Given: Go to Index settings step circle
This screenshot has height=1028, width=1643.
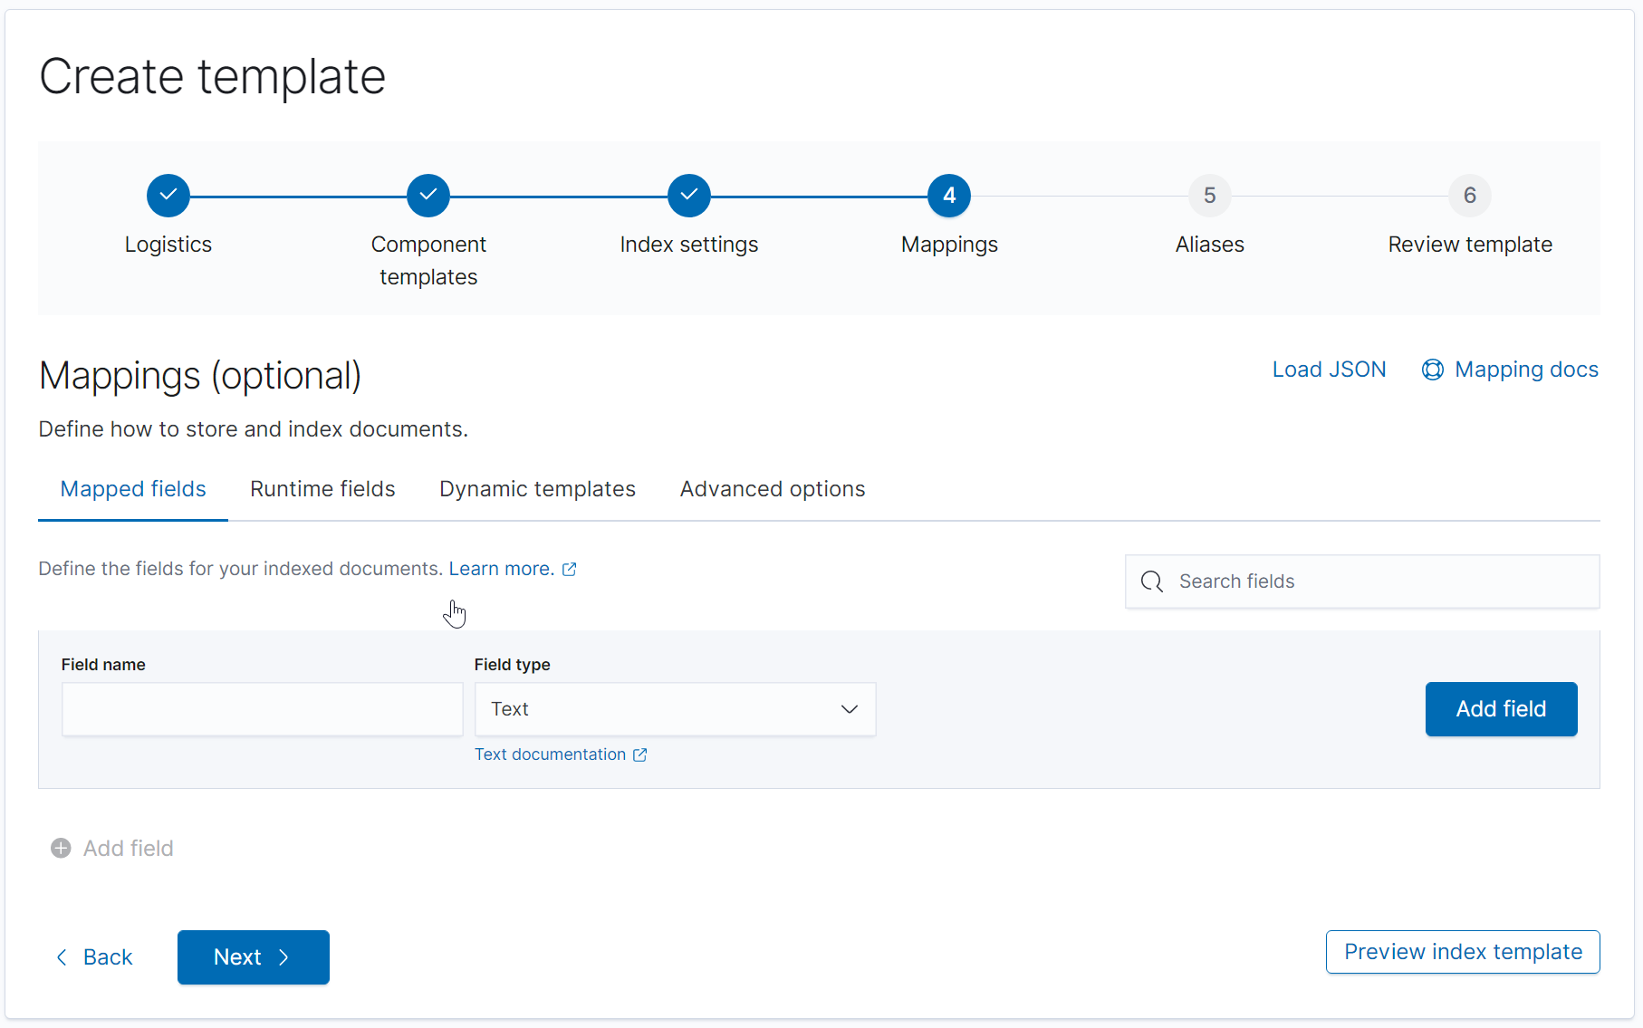Looking at the screenshot, I should 689,196.
